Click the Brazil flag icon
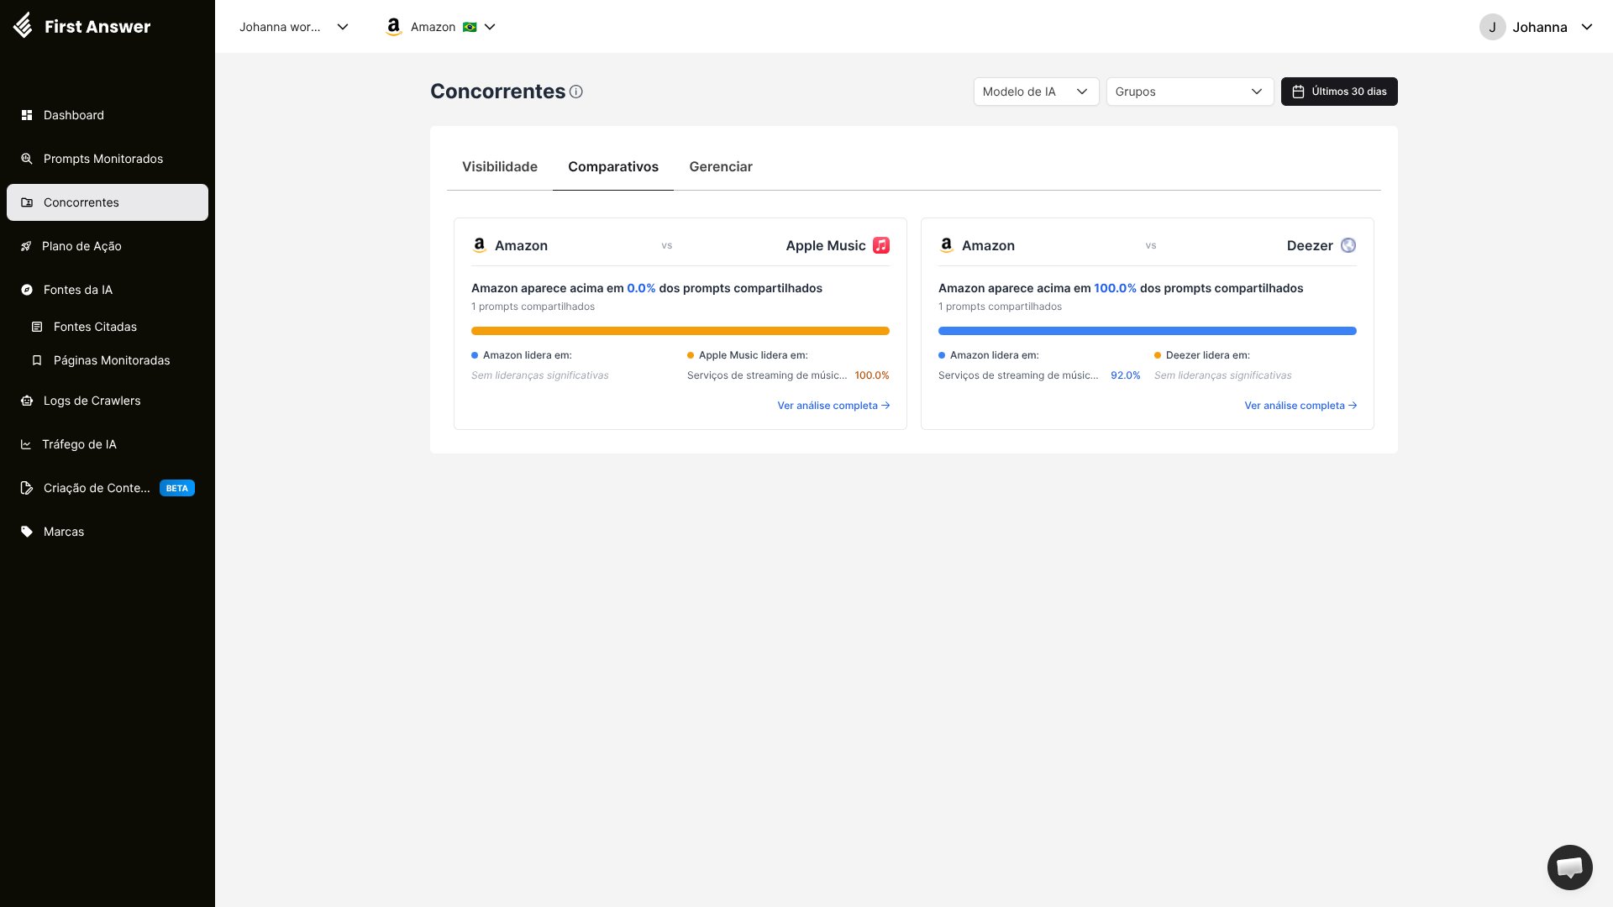The height and width of the screenshot is (907, 1613). pyautogui.click(x=470, y=27)
